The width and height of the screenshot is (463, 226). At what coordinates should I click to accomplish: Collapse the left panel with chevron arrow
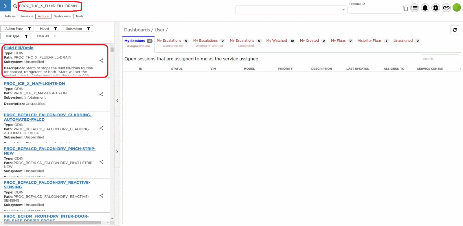[117, 101]
